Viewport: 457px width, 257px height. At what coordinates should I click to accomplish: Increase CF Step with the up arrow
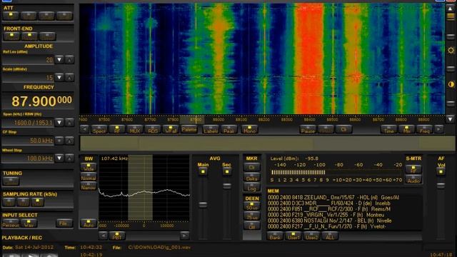69,141
